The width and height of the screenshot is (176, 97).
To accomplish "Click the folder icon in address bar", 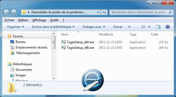I will coord(24,12).
